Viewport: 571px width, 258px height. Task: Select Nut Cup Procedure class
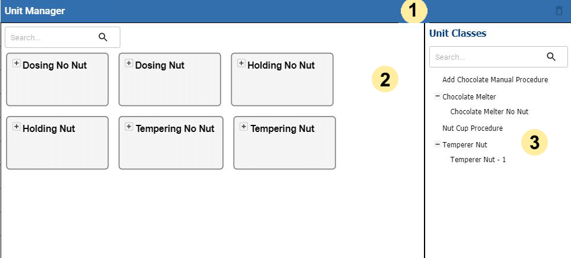click(x=473, y=128)
